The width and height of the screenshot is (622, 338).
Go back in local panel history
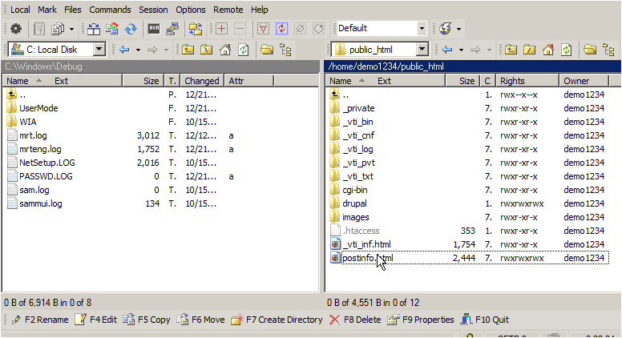124,50
